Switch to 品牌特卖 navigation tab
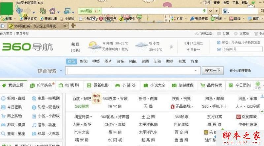Viewport: 264px width, 146px height. 212,85
